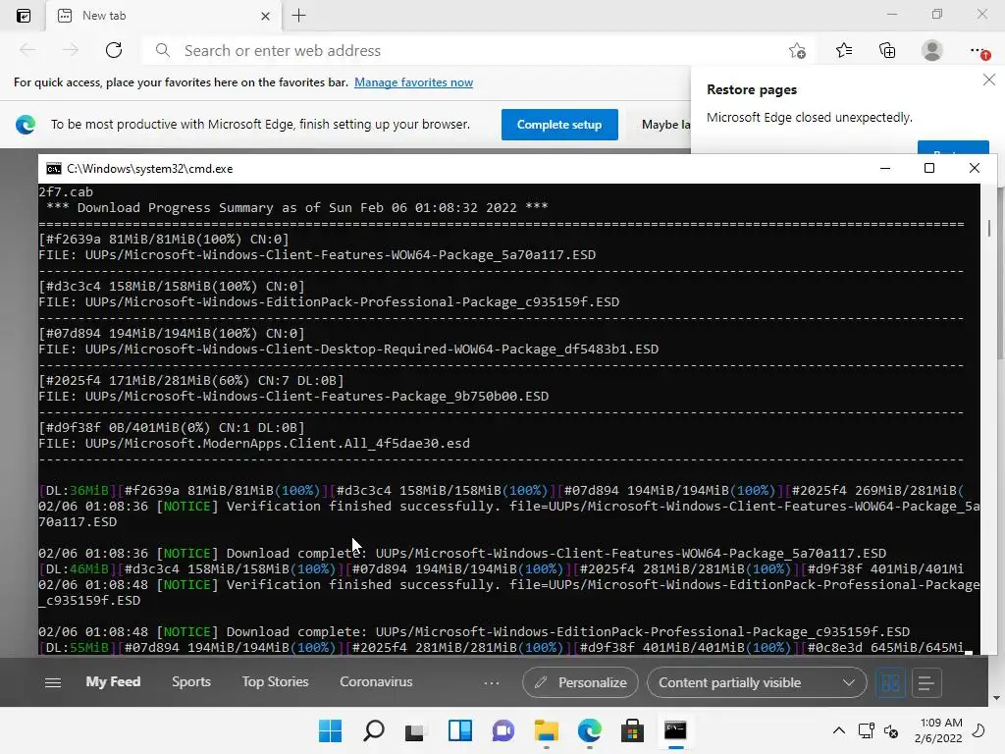Open the notification center moon icon
The height and width of the screenshot is (754, 1005).
[979, 730]
